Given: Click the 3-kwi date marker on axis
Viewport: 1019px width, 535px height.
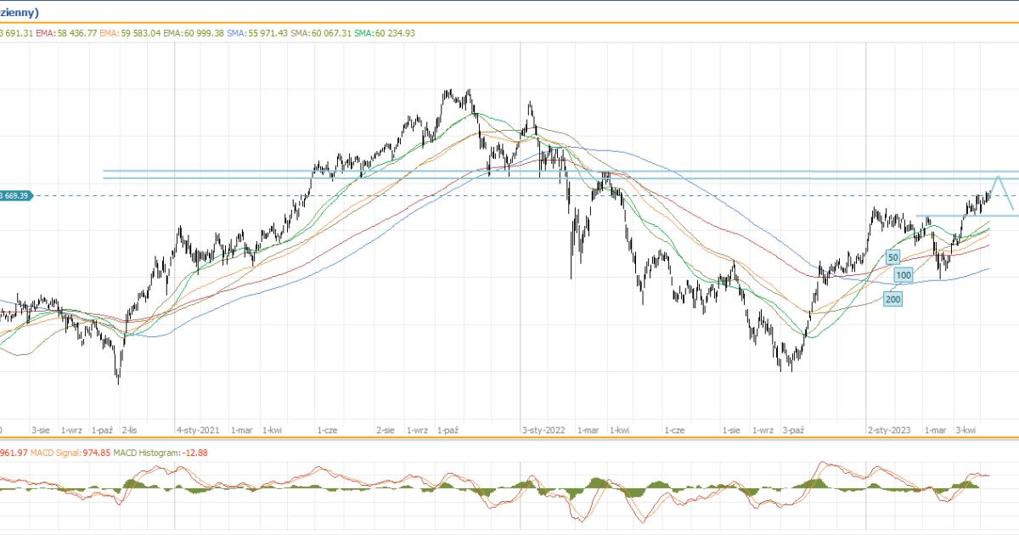Looking at the screenshot, I should (x=964, y=431).
